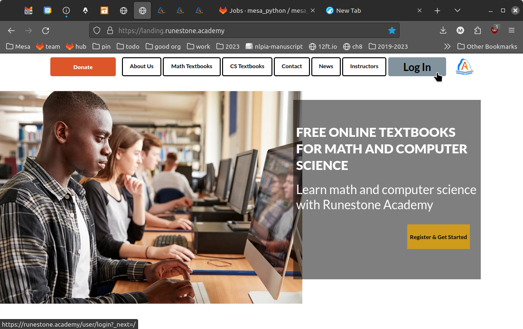Open the 2019-2023 bookmarks folder
Image resolution: width=523 pixels, height=329 pixels.
388,46
